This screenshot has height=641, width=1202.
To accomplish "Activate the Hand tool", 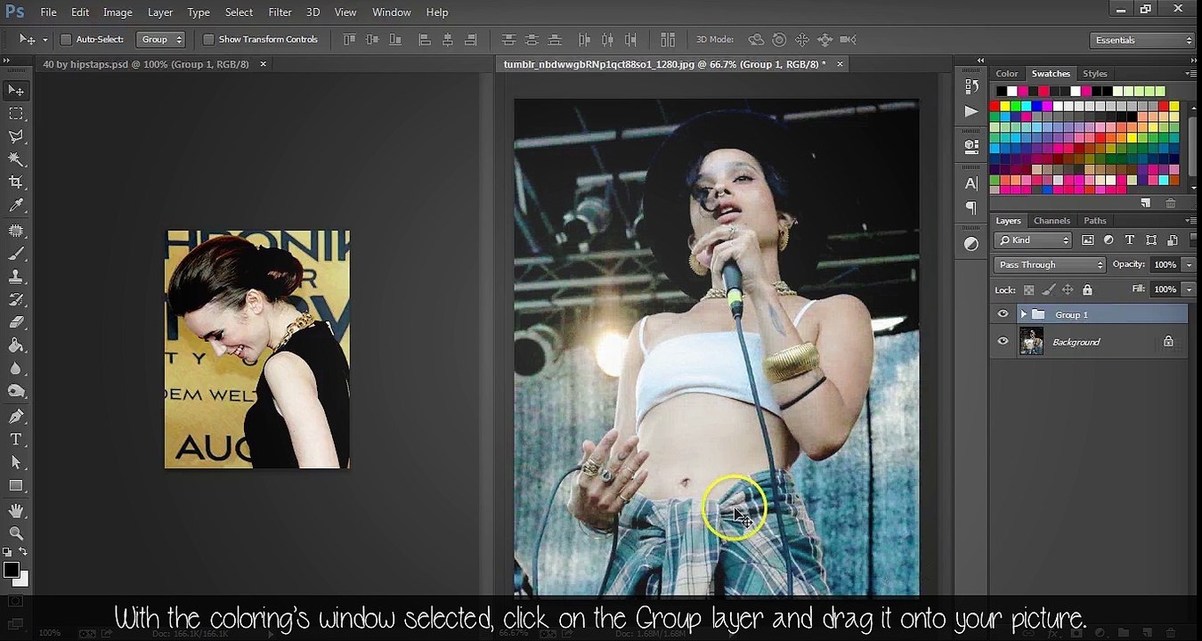I will tap(16, 511).
